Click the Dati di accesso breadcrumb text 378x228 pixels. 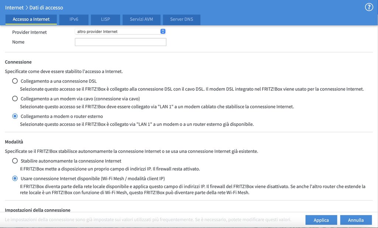pos(46,7)
